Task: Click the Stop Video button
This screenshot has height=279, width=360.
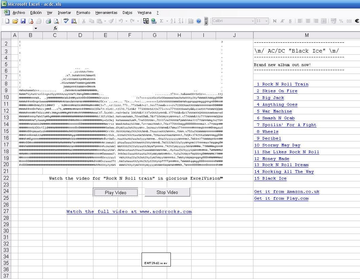Action: click(167, 192)
